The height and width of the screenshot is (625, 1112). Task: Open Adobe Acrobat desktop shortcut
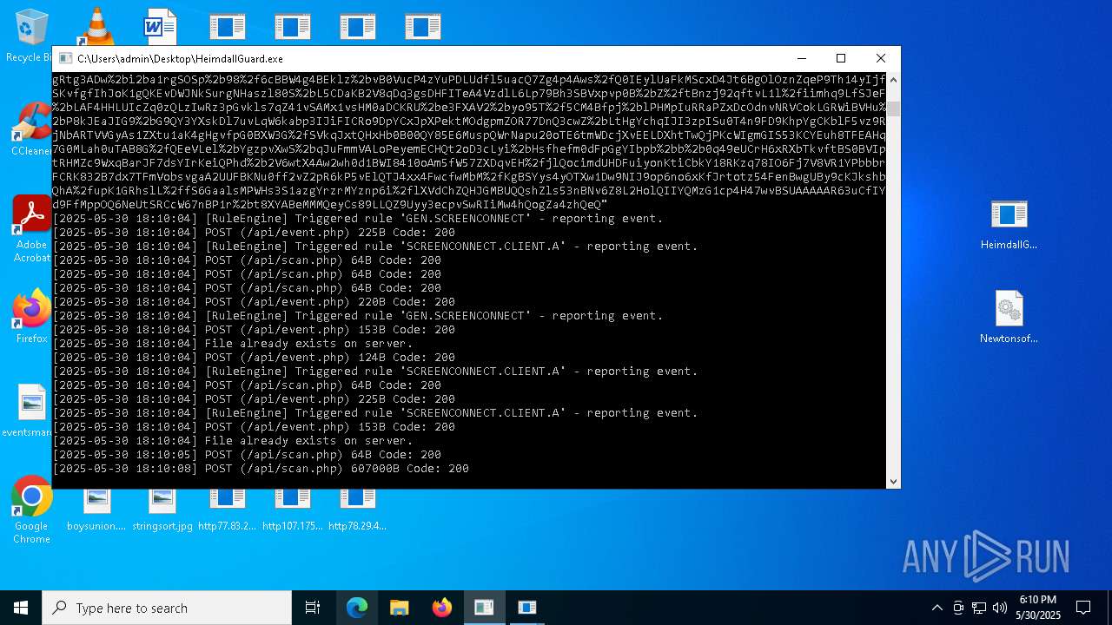32,228
